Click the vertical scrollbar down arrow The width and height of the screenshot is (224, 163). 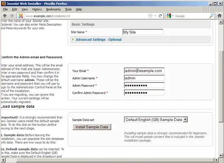click(x=221, y=155)
